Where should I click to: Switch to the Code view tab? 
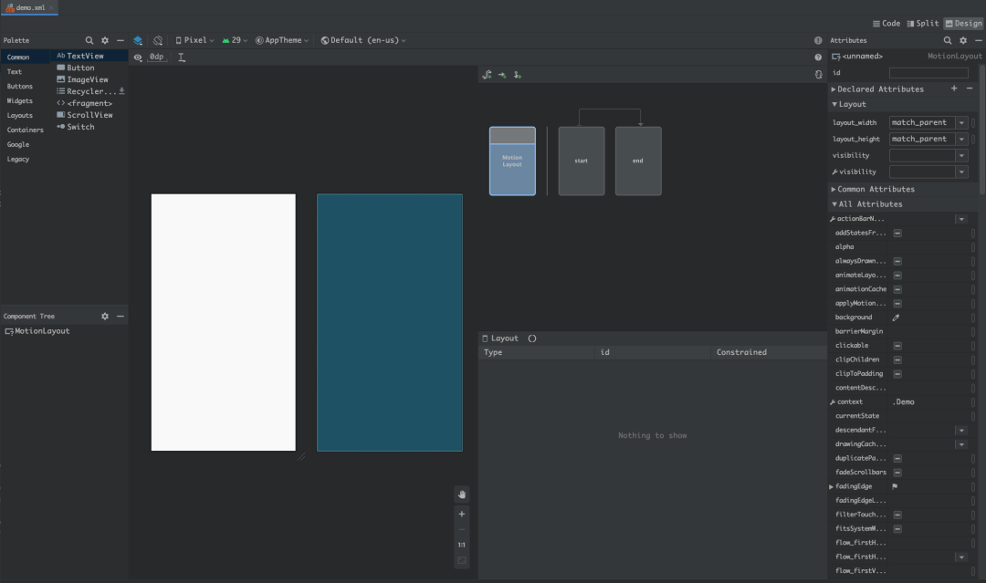[x=886, y=23]
